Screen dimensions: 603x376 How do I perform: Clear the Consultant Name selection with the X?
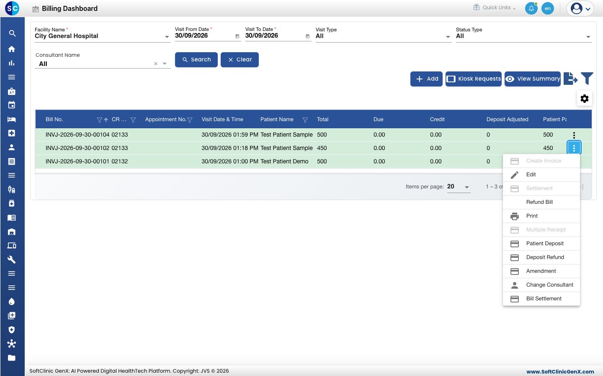[156, 64]
